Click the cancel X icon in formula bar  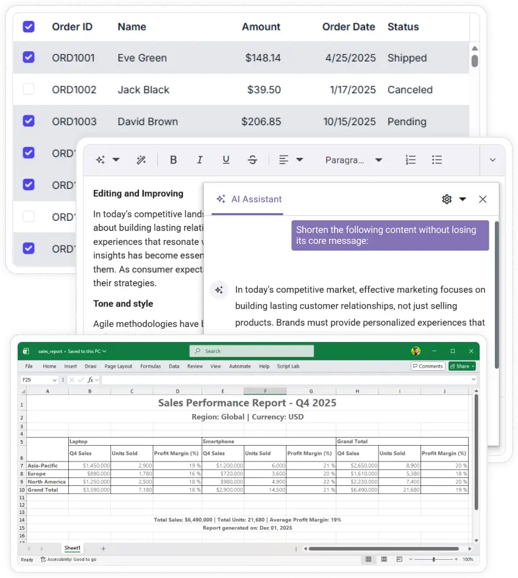click(72, 380)
